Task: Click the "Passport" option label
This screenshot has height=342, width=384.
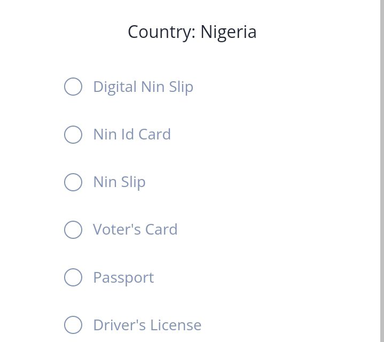Action: tap(123, 278)
